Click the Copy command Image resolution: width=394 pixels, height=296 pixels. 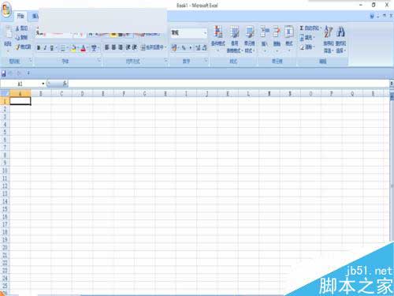[22, 38]
